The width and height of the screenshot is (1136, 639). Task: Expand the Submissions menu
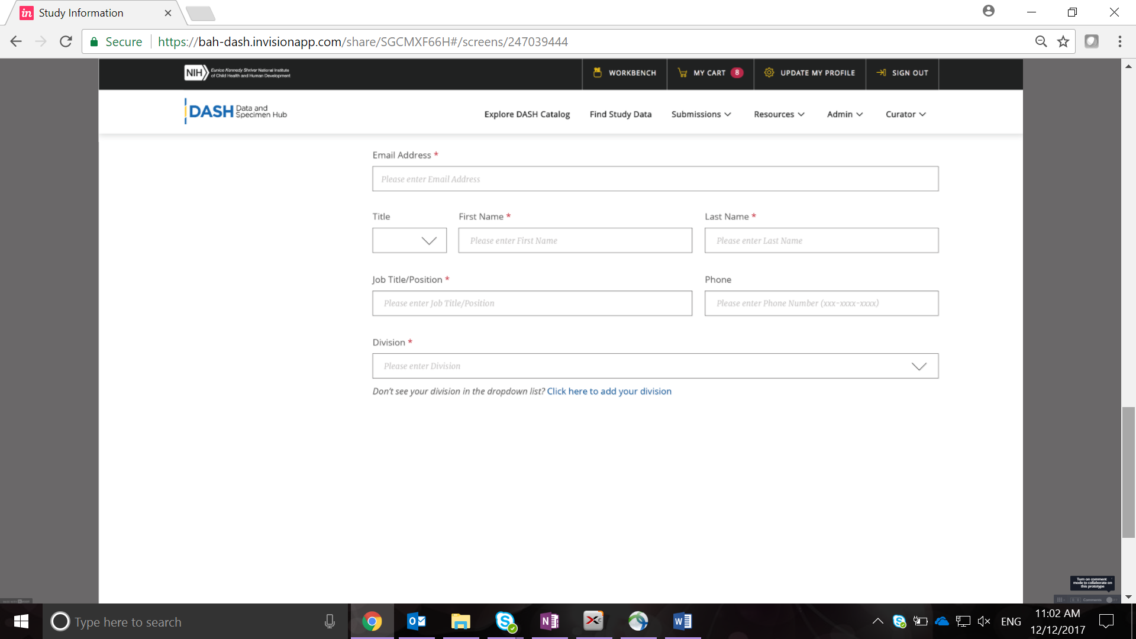(701, 114)
